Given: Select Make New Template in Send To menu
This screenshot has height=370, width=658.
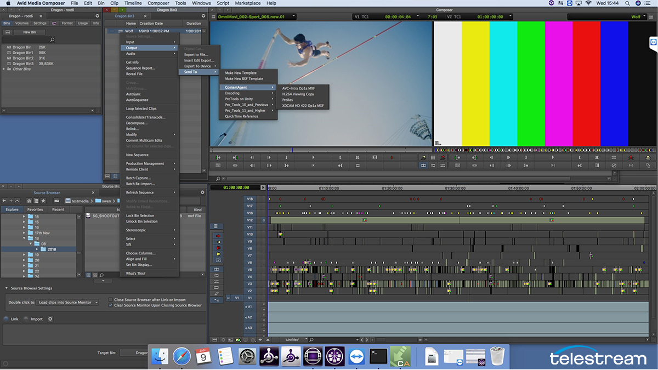Looking at the screenshot, I should (241, 73).
